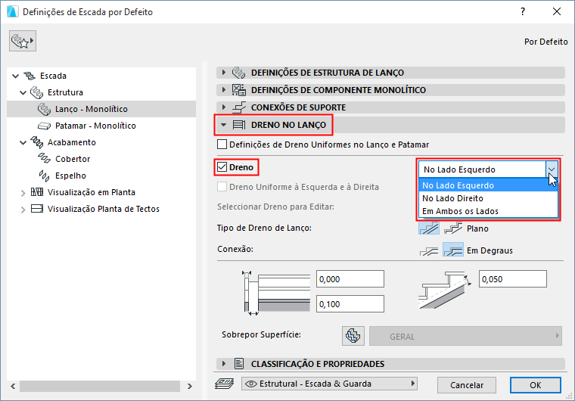Screen dimensions: 575x401
Task: Click the Conexões de Suporte header icon
Action: tap(239, 107)
